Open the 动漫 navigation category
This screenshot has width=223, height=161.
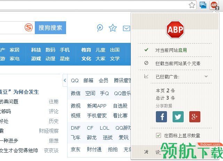50,59
